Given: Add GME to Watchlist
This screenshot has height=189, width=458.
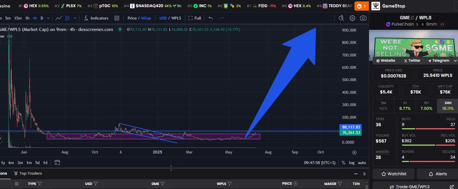Looking at the screenshot, I should 393,174.
